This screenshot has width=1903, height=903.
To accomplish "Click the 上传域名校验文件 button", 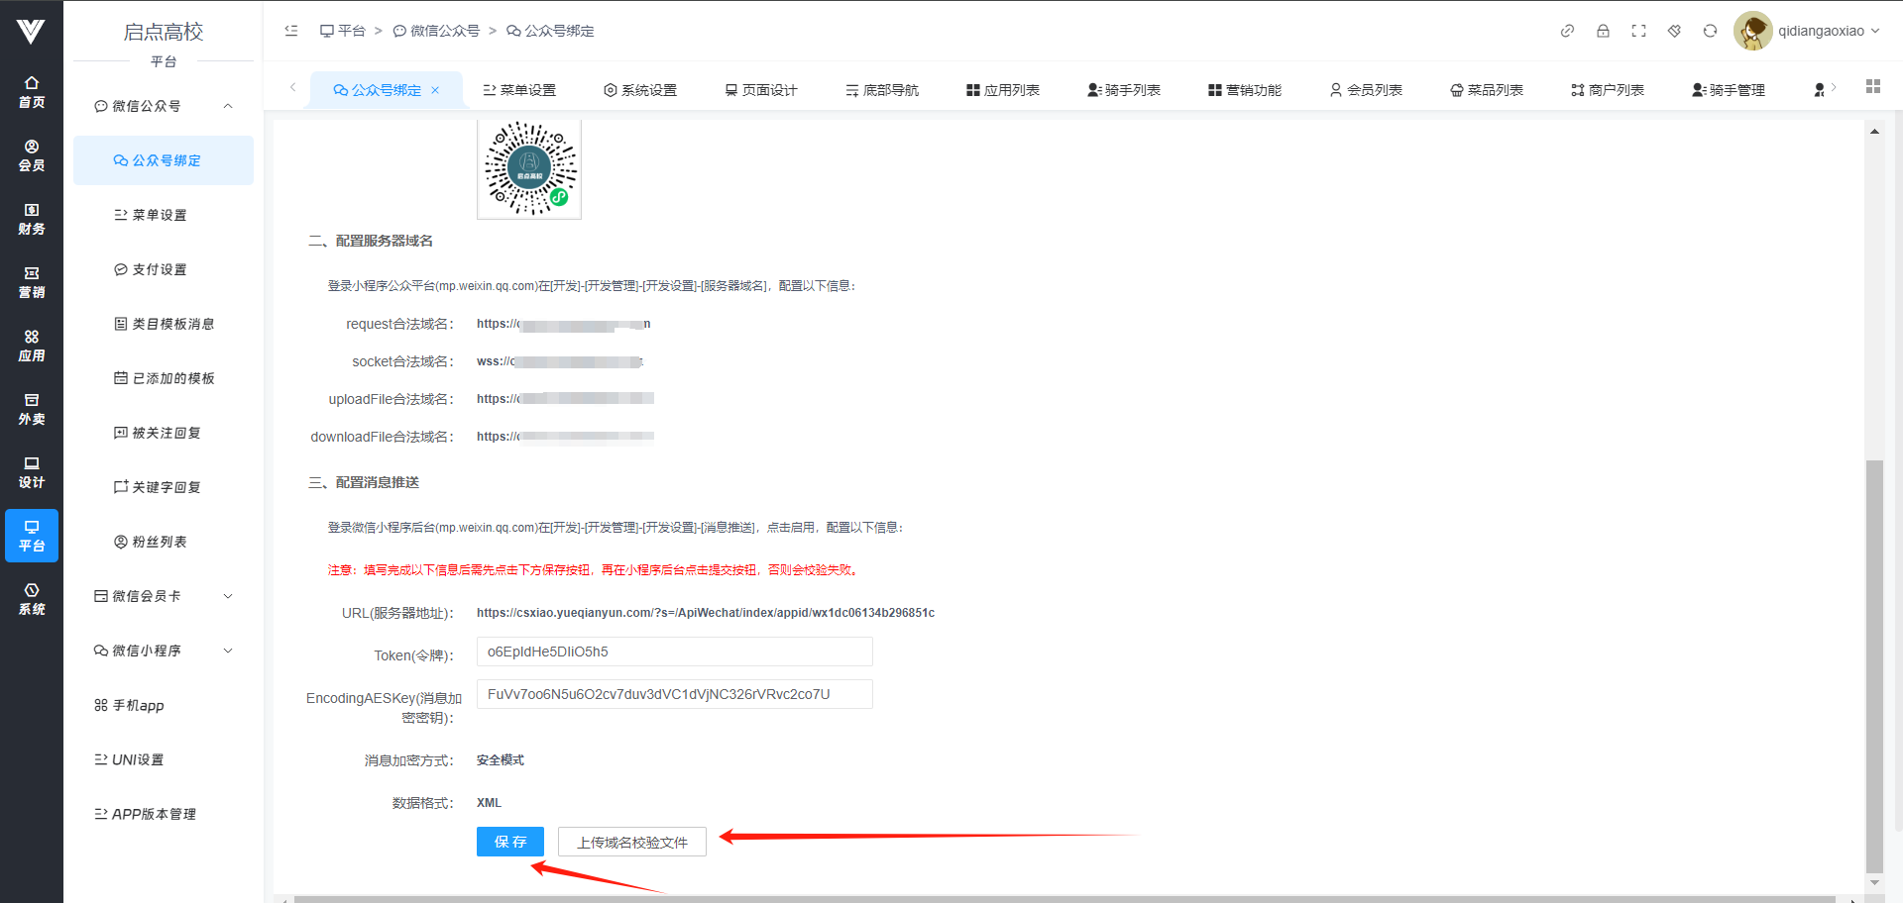I will 632,843.
